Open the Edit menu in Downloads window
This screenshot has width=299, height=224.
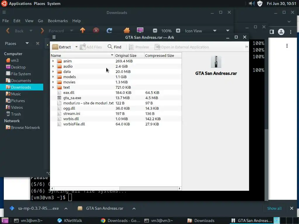point(17,21)
